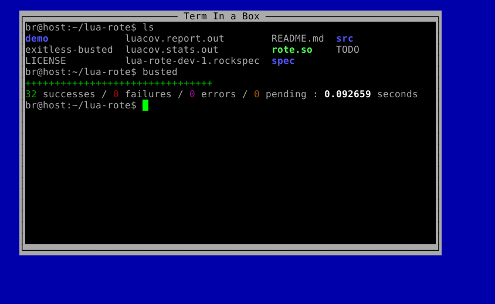This screenshot has width=495, height=304.
Task: Click the 'exitless-busted' file name
Action: pyautogui.click(x=69, y=50)
